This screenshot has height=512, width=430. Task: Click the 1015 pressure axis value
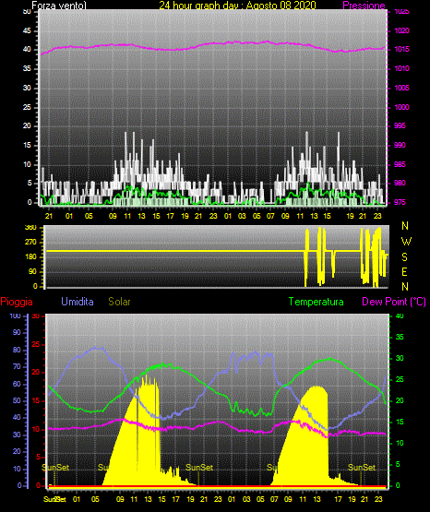click(x=402, y=49)
